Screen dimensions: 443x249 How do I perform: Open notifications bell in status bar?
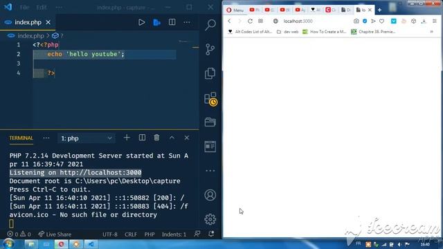211,234
